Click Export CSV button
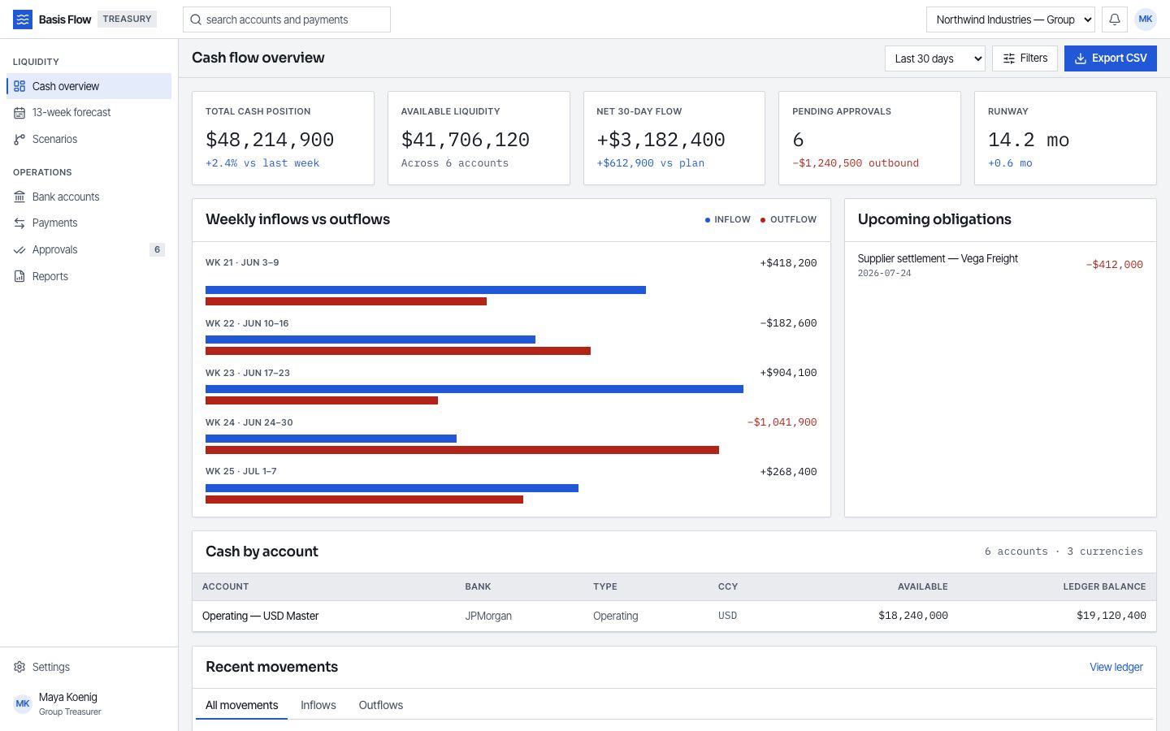 (x=1111, y=58)
